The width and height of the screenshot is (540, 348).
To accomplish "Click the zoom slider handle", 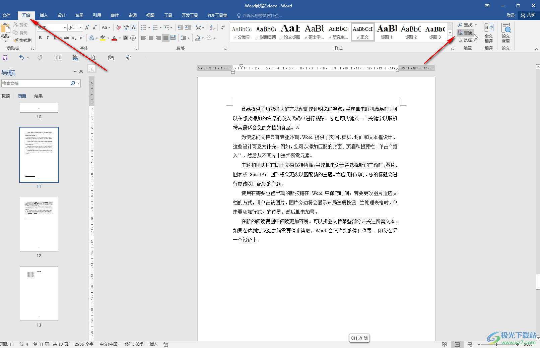I will (x=496, y=344).
